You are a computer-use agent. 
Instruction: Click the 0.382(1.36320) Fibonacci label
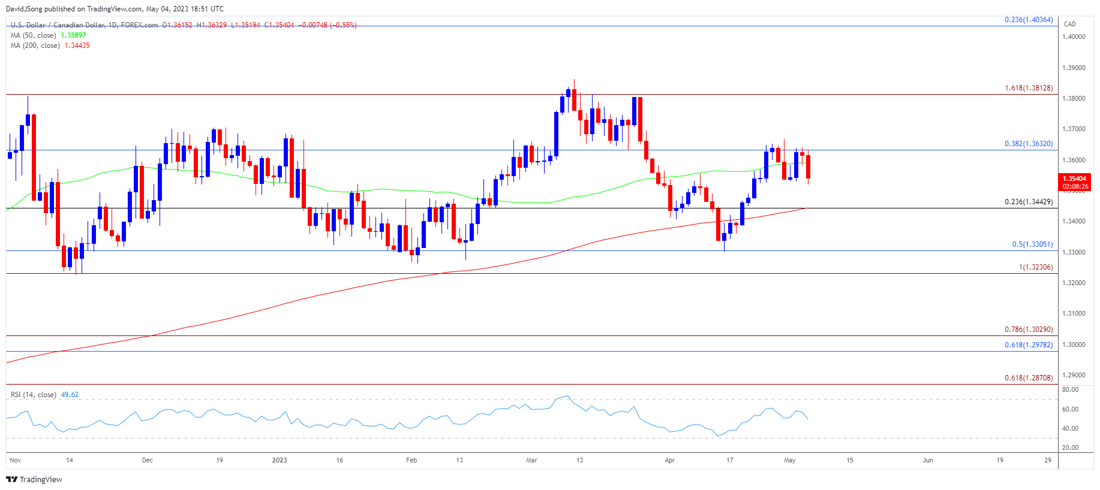[1029, 144]
